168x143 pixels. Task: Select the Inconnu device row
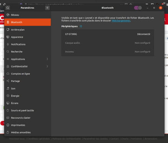tap(108, 52)
